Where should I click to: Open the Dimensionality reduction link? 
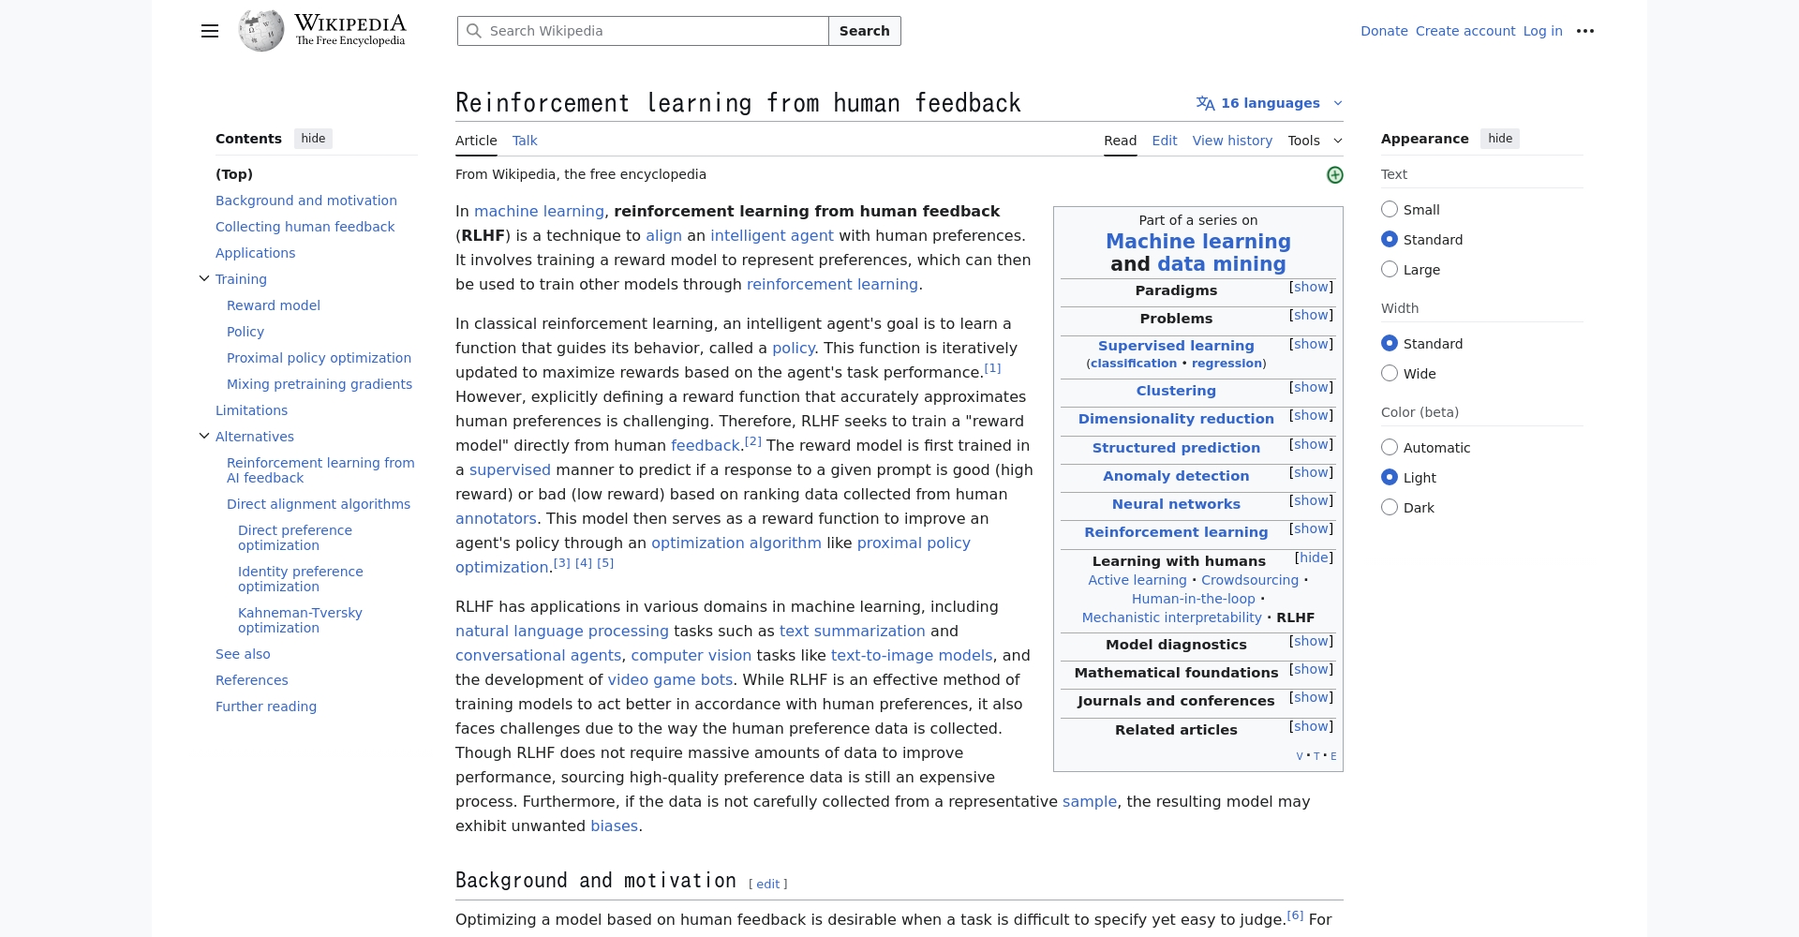coord(1176,419)
